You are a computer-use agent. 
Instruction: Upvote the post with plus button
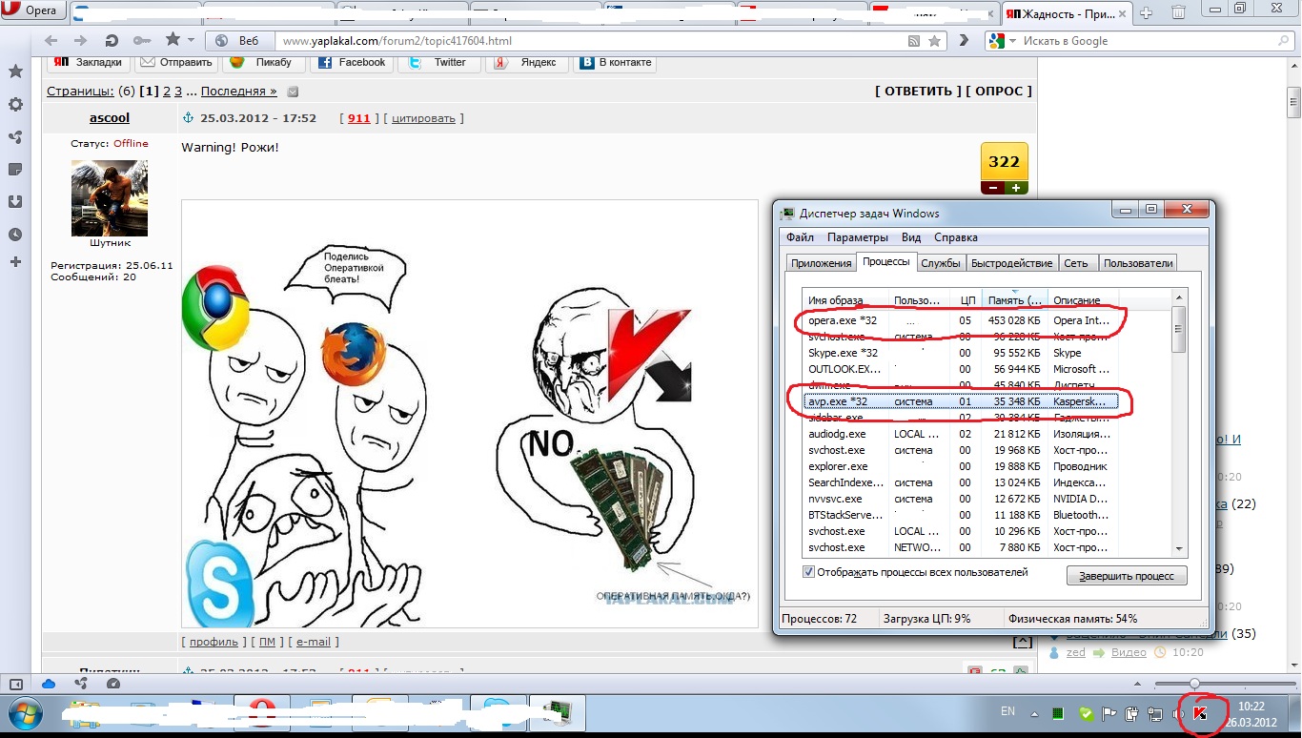point(1017,188)
